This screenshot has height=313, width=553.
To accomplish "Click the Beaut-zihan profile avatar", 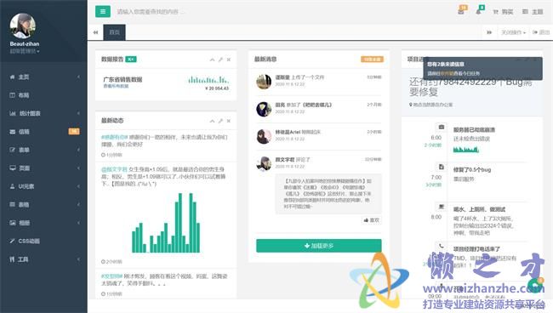I will [23, 26].
